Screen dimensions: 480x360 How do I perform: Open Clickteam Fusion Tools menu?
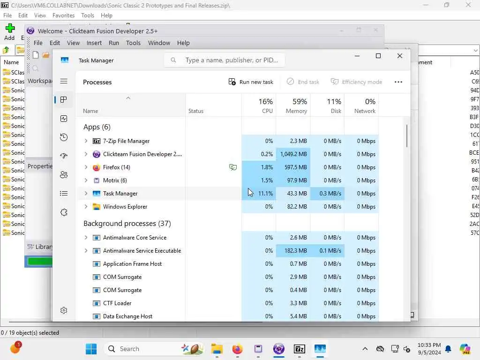coord(133,43)
